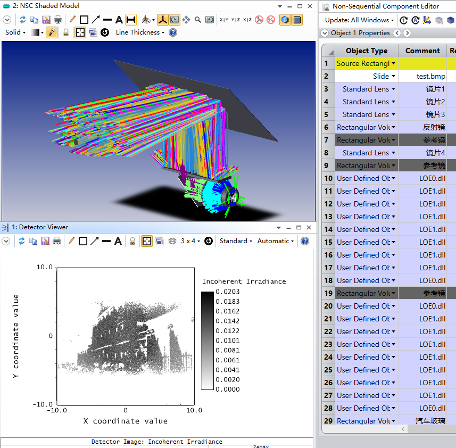The width and height of the screenshot is (456, 448).
Task: Select pencil annotation tool in Shaded Model
Action: pos(72,20)
